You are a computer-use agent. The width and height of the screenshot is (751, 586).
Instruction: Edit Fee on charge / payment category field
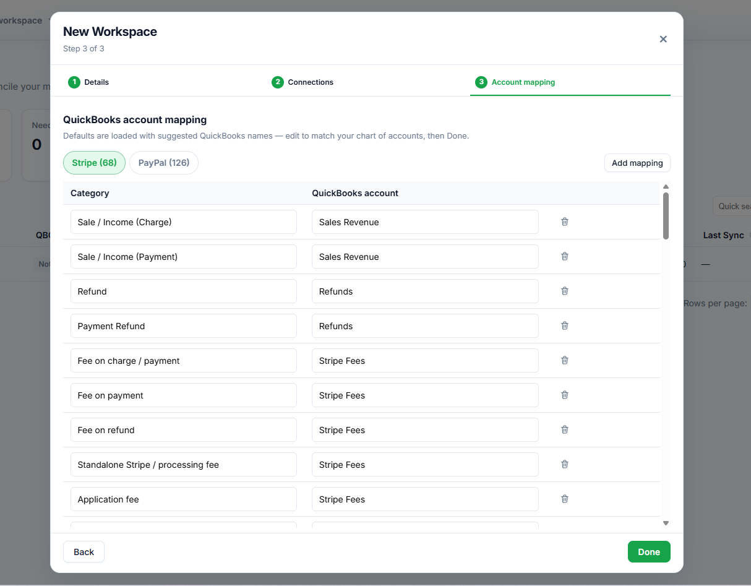click(x=184, y=361)
